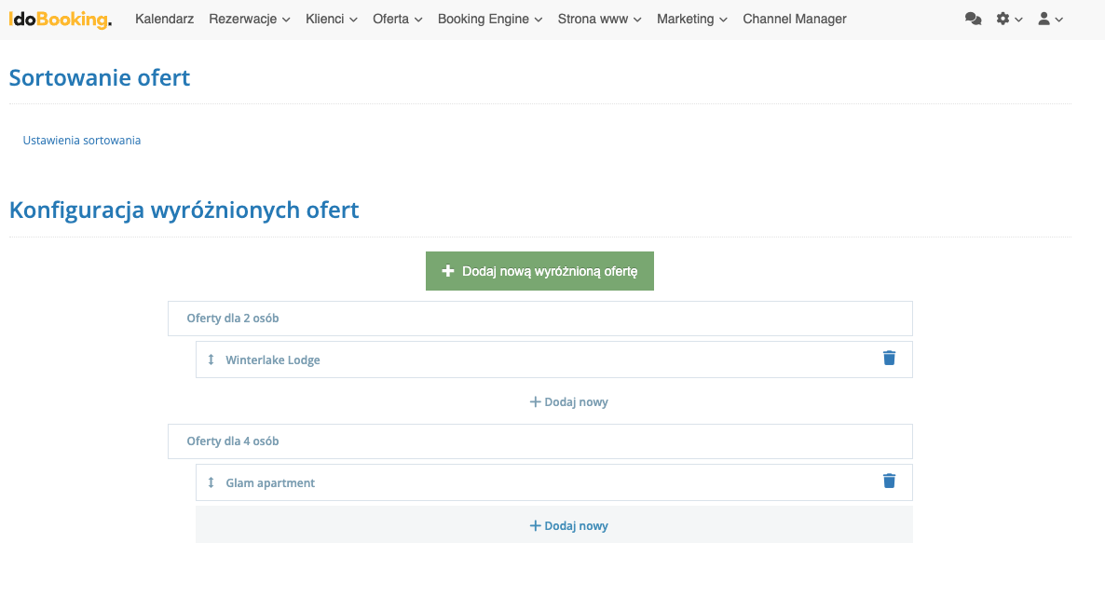Viewport: 1105px width, 597px height.
Task: Open the Ustawienia sortowania link
Action: pyautogui.click(x=81, y=140)
